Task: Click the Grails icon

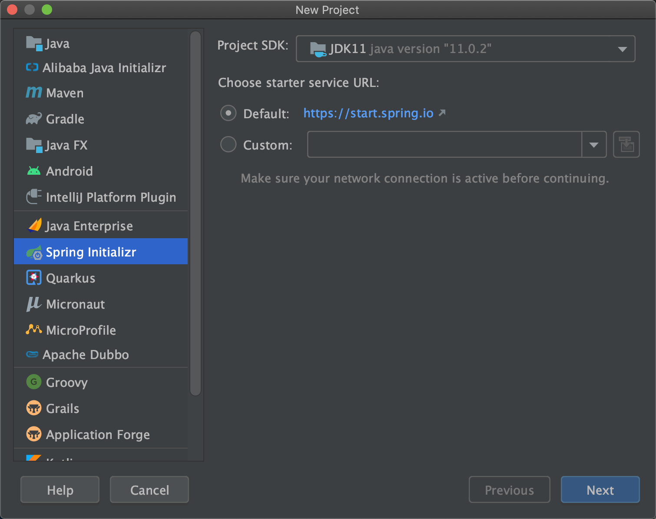Action: [x=34, y=408]
